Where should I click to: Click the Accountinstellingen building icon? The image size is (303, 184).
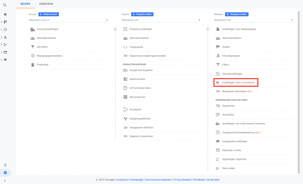tap(33, 29)
